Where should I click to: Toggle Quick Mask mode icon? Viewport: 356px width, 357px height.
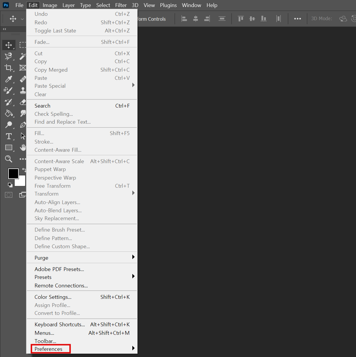point(9,195)
